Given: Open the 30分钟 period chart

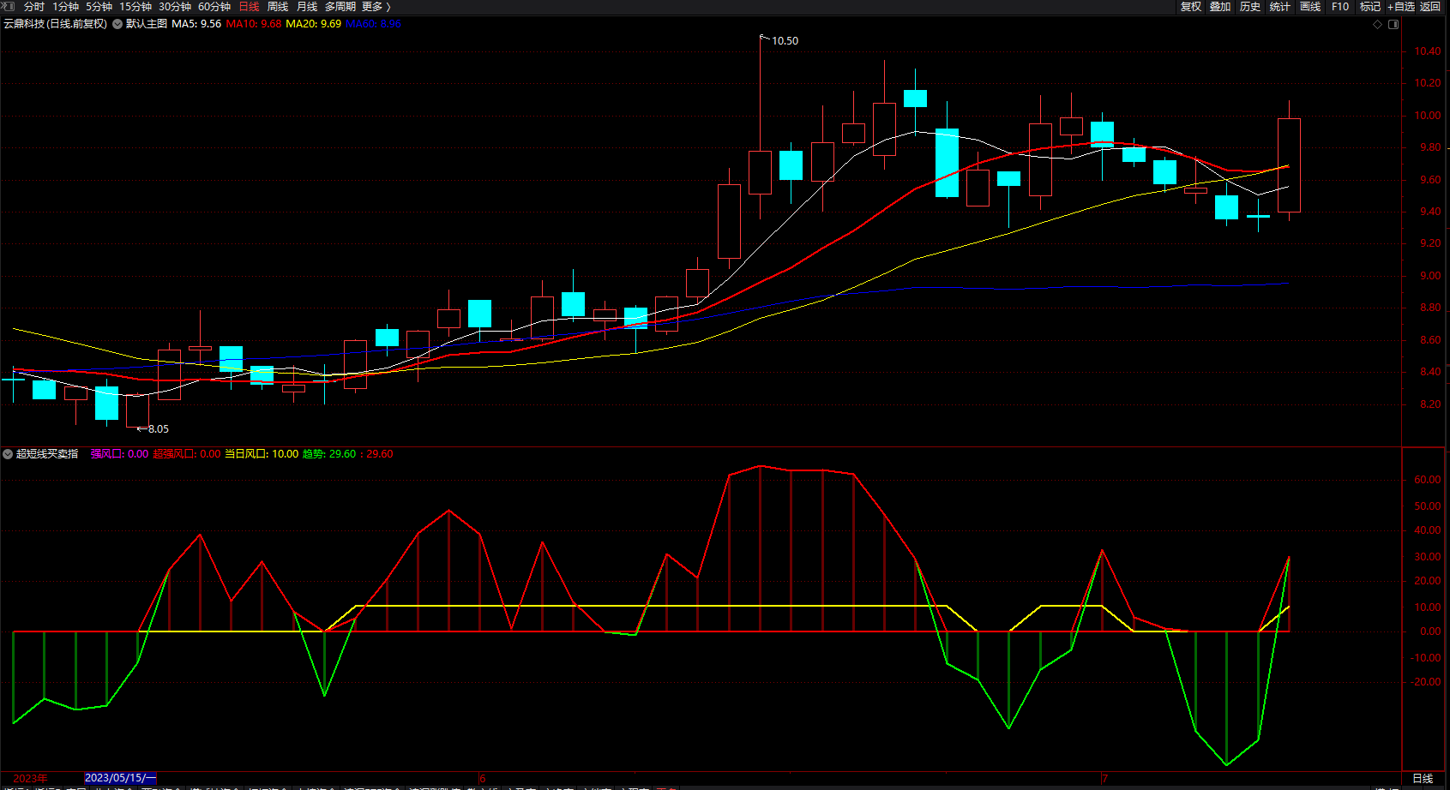Looking at the screenshot, I should coord(175,7).
